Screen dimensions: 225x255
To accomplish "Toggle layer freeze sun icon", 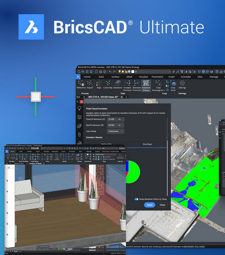I will pos(122,71).
